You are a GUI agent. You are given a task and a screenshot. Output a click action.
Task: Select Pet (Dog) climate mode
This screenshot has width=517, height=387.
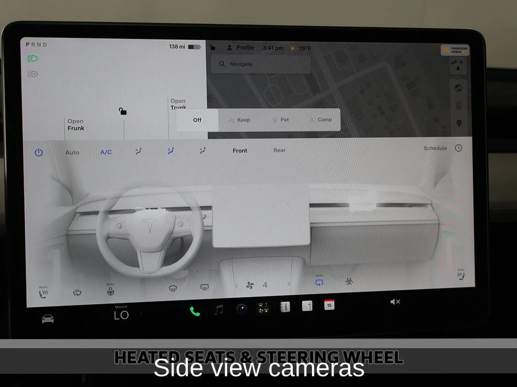[280, 120]
